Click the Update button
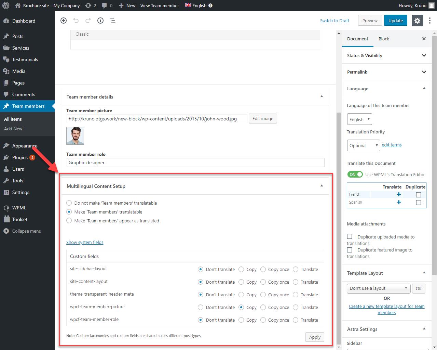Viewport: 437px width, 350px height. [395, 21]
